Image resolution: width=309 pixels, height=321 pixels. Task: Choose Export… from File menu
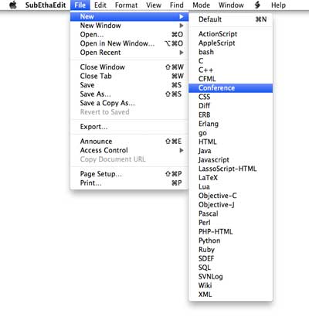pos(129,127)
